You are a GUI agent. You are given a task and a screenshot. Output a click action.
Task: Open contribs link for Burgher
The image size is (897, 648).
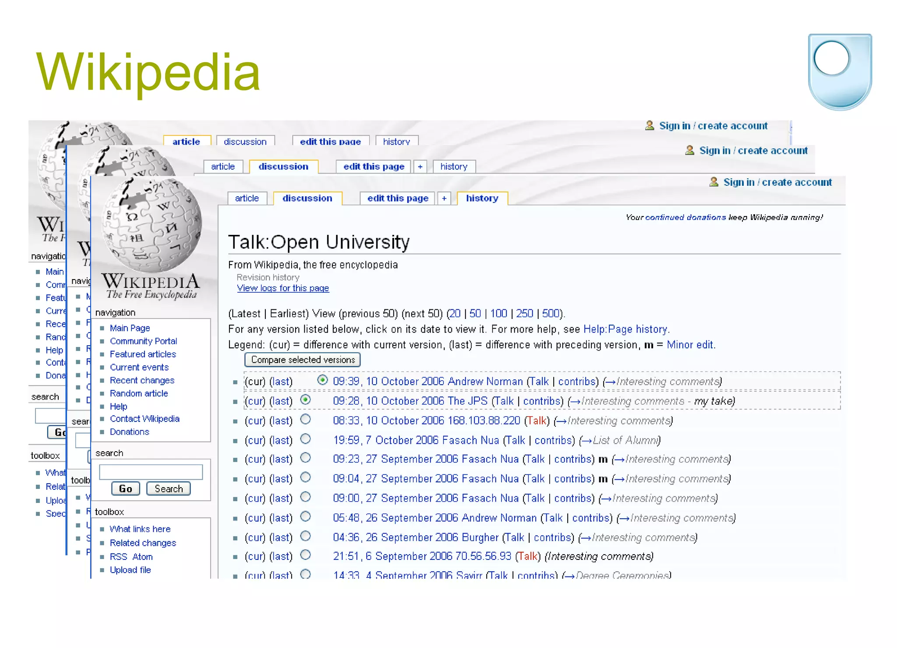pos(553,538)
